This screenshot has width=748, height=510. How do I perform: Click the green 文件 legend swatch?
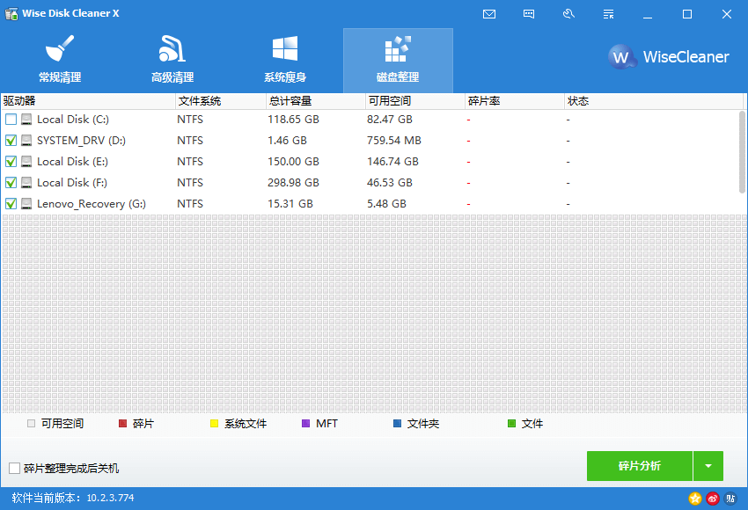tap(511, 423)
